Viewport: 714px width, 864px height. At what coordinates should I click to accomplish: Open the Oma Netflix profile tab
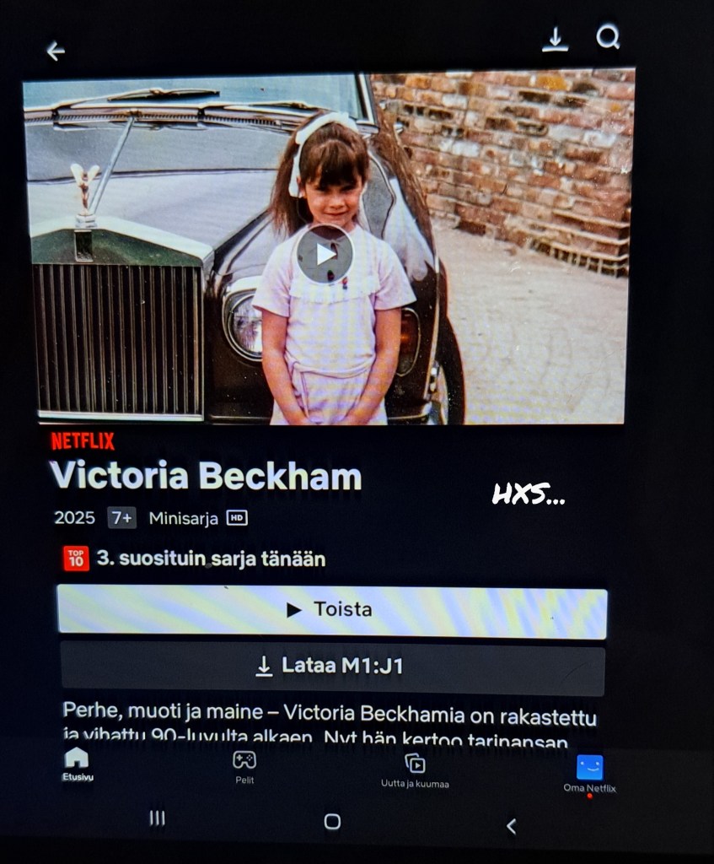click(x=589, y=775)
